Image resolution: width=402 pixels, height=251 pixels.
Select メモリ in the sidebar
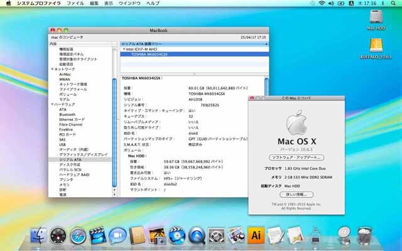(x=64, y=184)
